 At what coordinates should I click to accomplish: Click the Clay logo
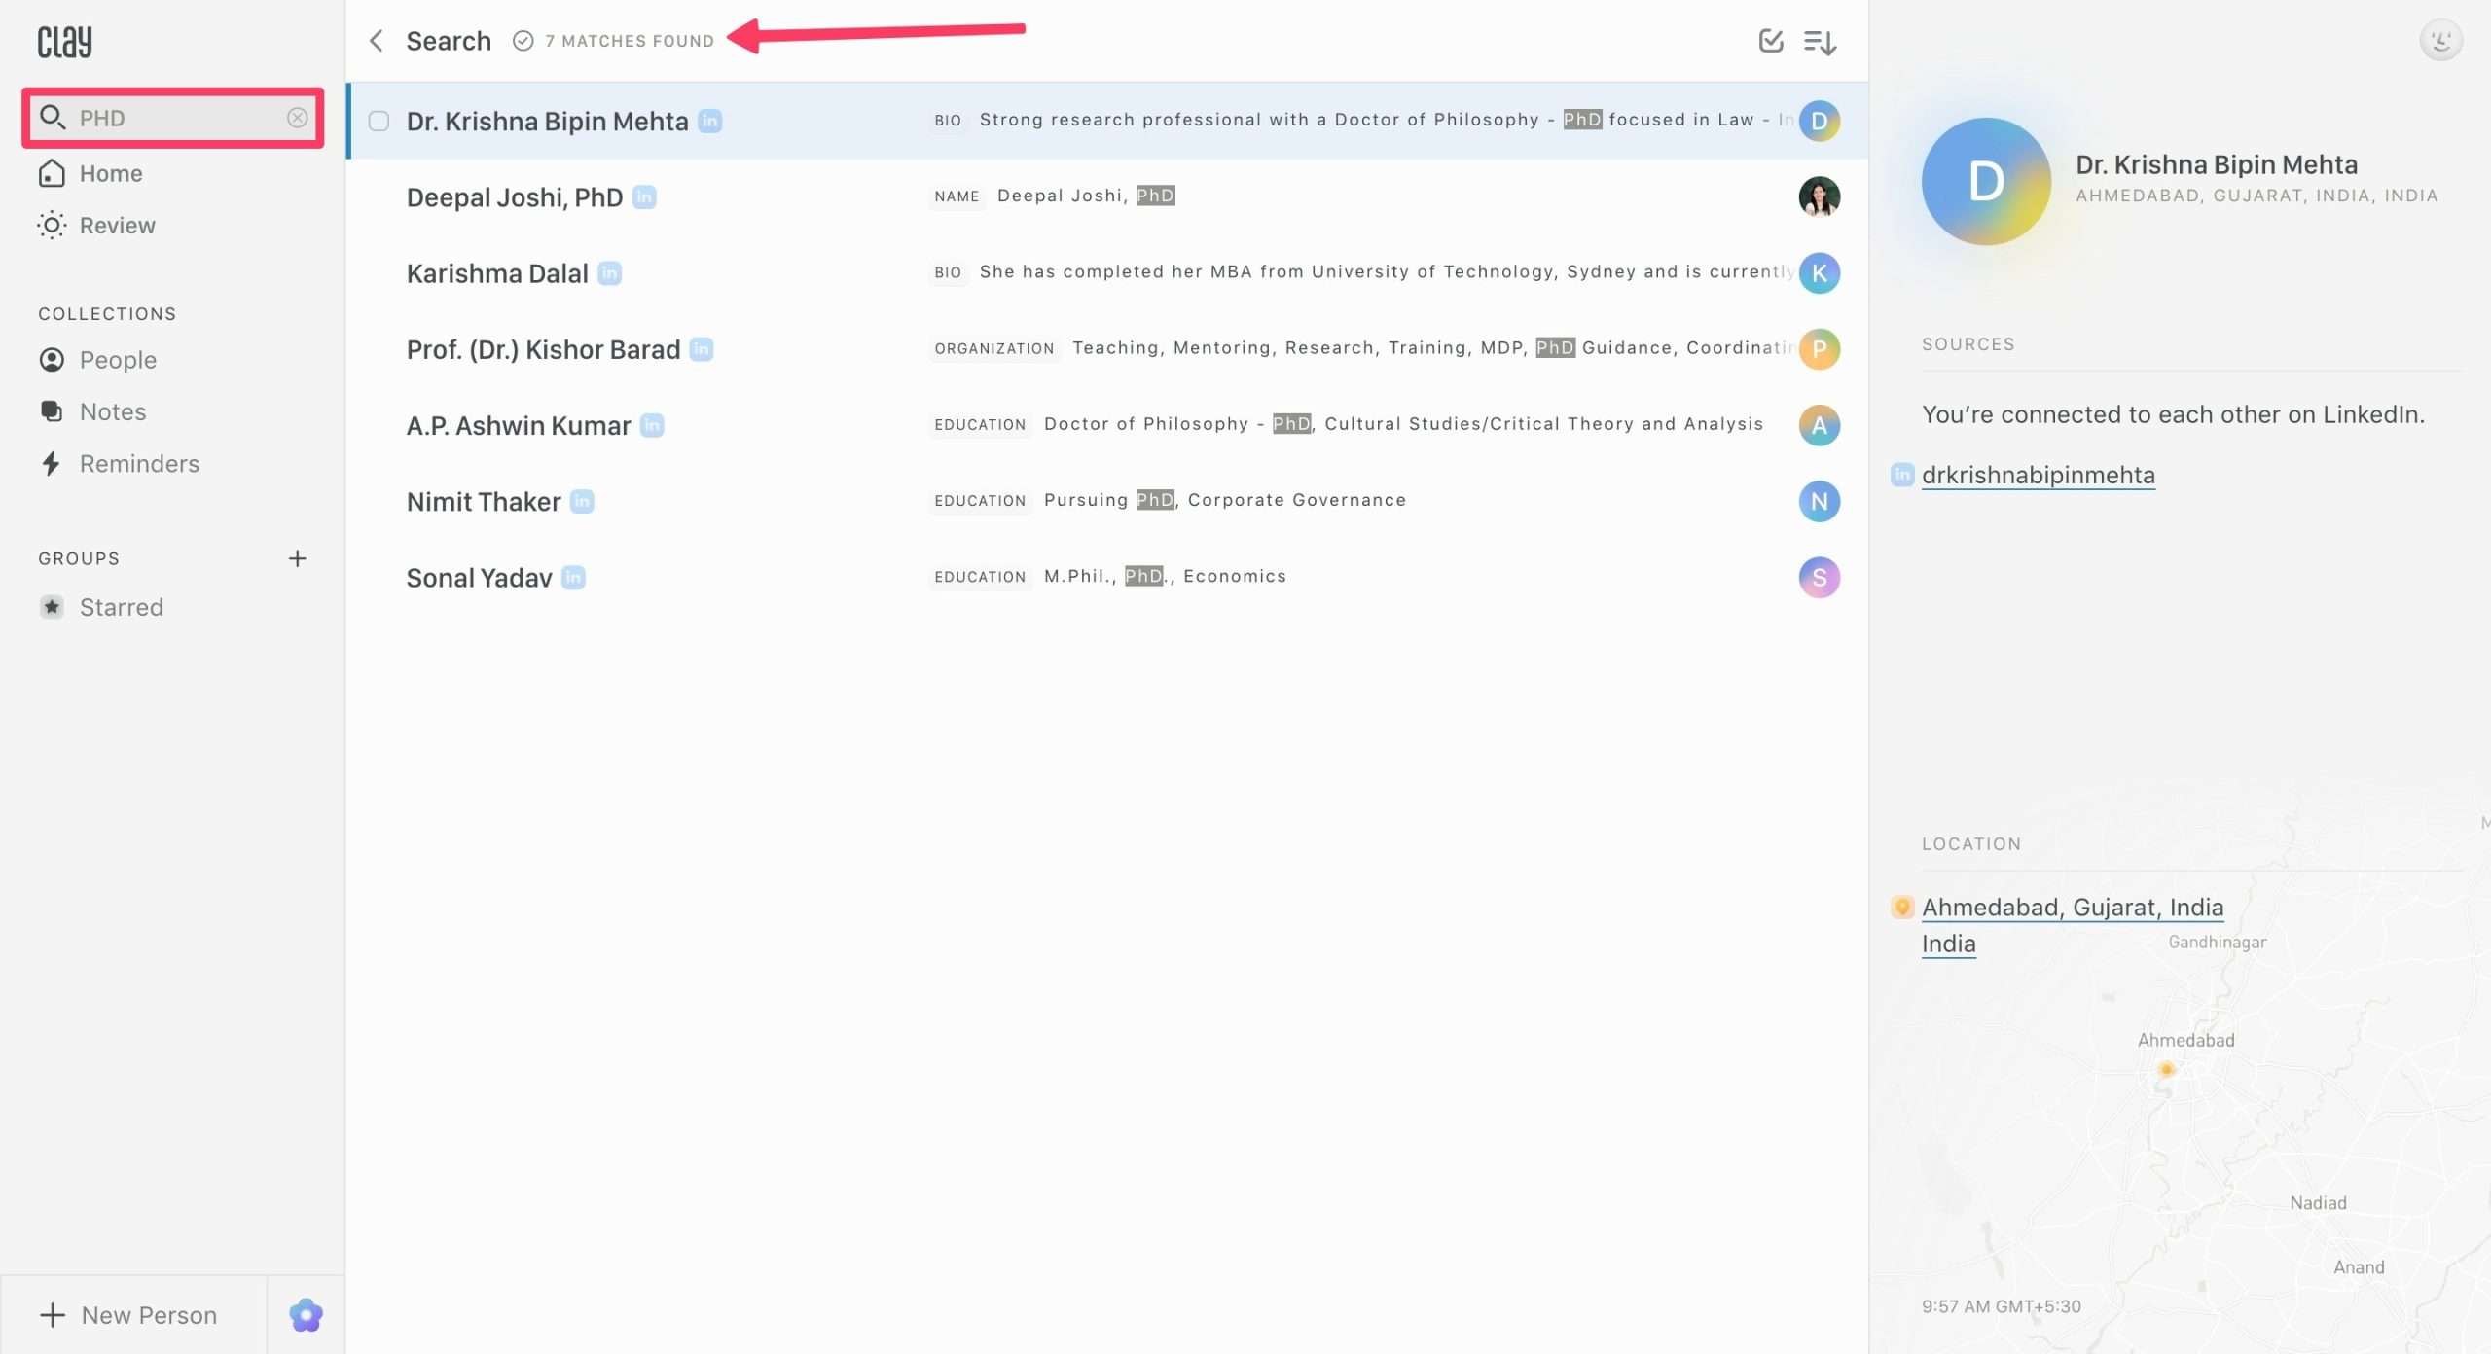click(64, 41)
